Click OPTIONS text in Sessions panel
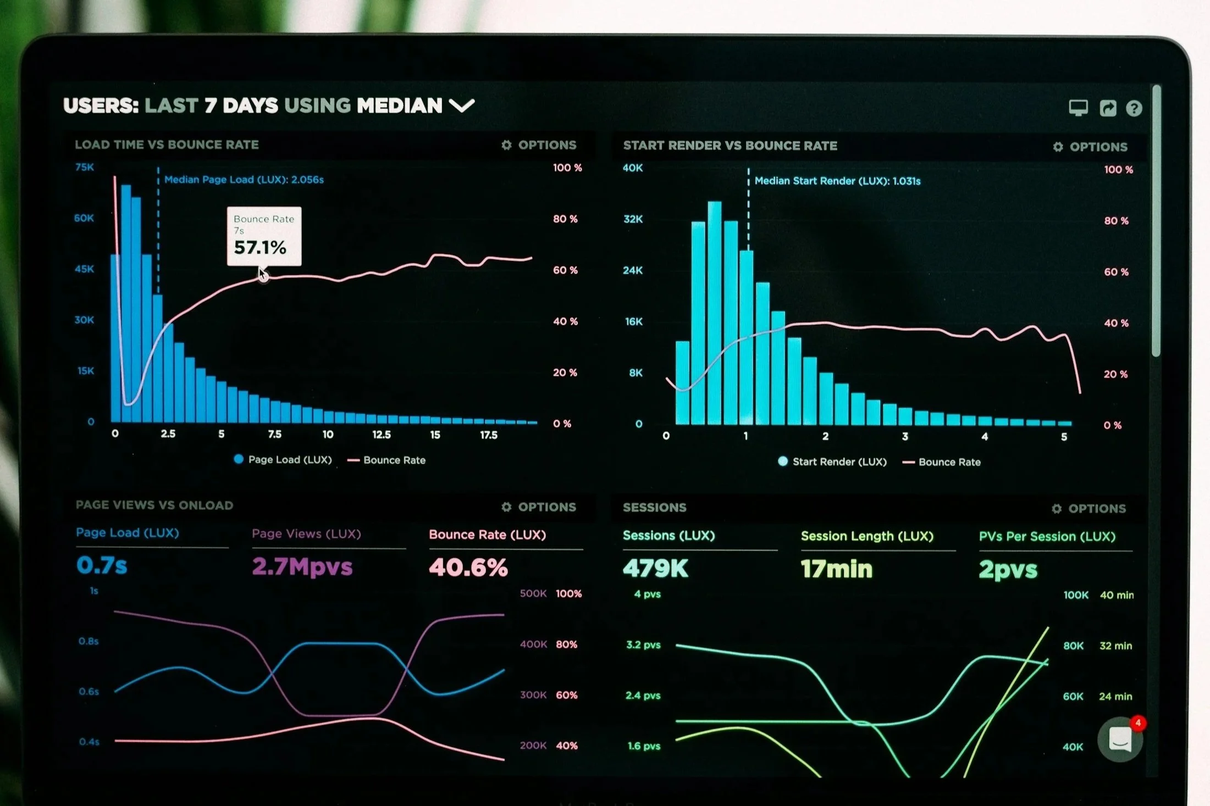1210x806 pixels. click(x=1097, y=509)
